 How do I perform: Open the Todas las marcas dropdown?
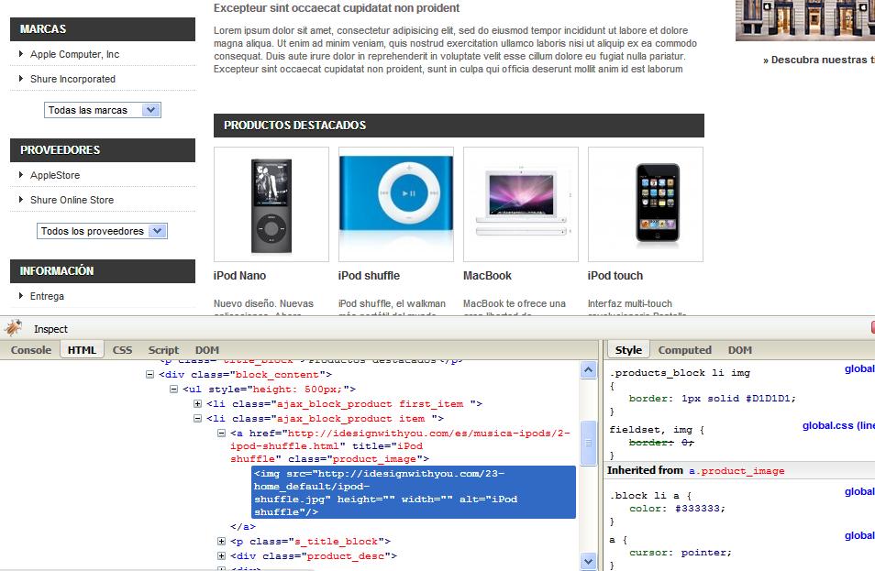(103, 110)
